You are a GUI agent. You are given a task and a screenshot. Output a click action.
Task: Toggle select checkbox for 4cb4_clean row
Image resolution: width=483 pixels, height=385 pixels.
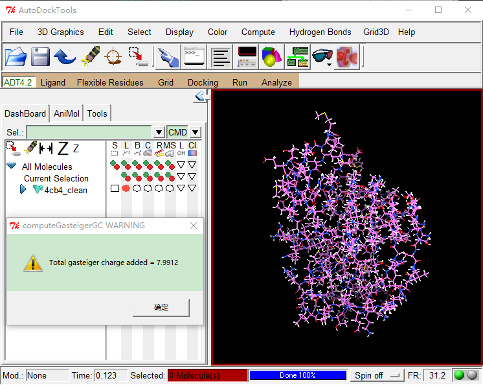pyautogui.click(x=115, y=189)
